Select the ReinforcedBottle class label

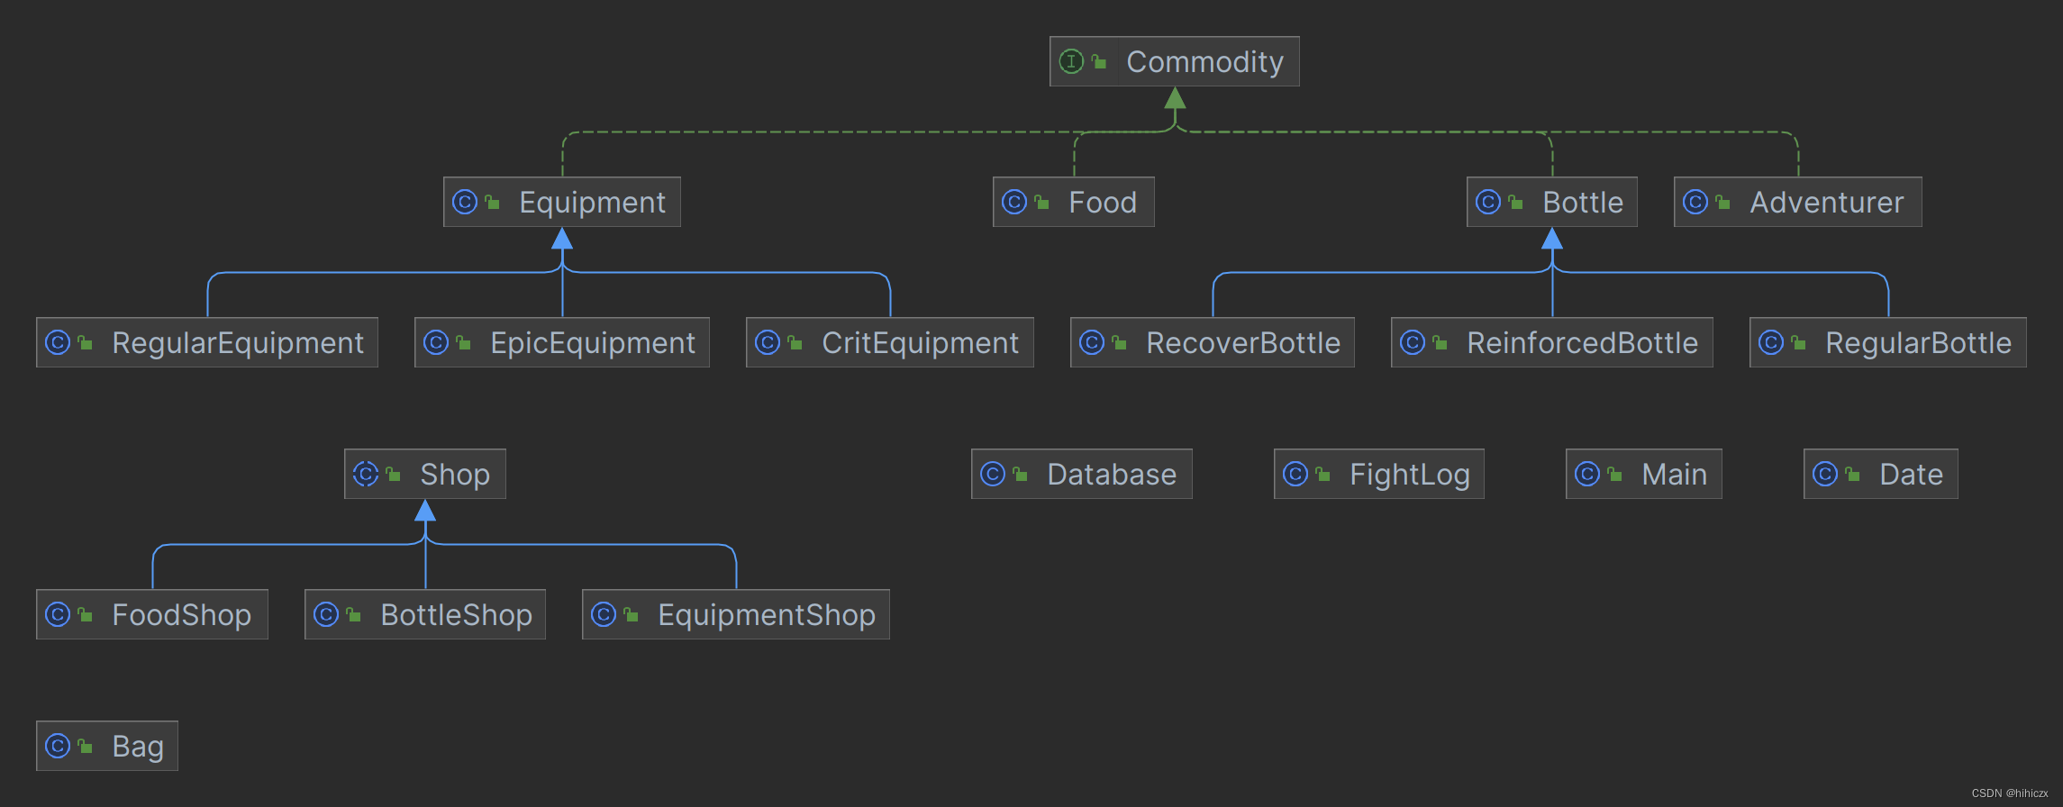point(1583,342)
